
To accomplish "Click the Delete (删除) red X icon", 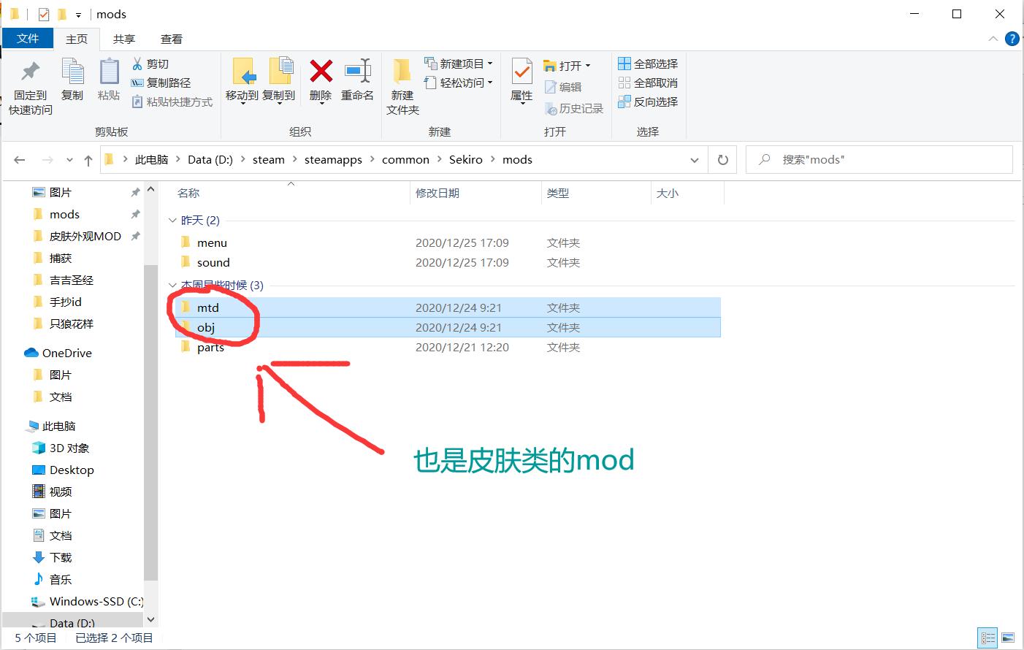I will pyautogui.click(x=321, y=72).
